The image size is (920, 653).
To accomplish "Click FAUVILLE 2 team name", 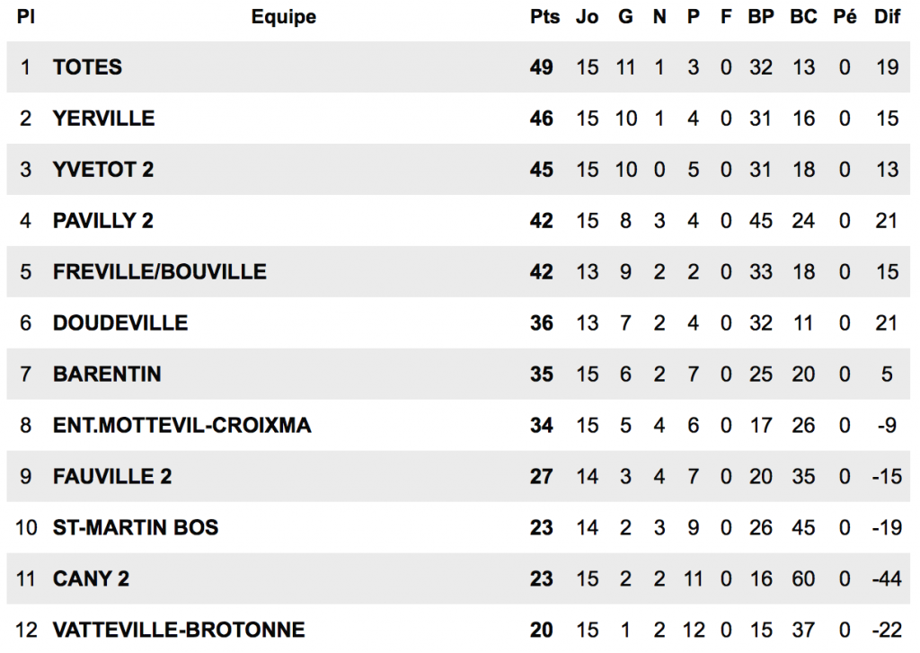I will pos(112,476).
